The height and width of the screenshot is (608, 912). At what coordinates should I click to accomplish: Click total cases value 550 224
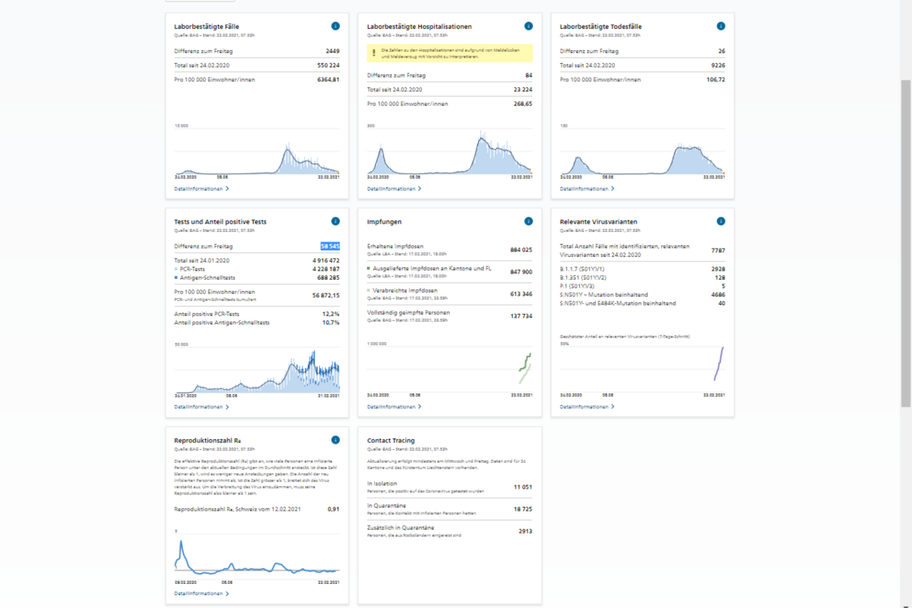pos(328,65)
